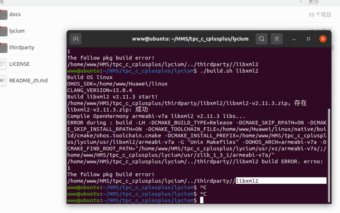Screen dimensions: 340x213
Task: Select the LICENSE file icon
Action: pos(3,64)
